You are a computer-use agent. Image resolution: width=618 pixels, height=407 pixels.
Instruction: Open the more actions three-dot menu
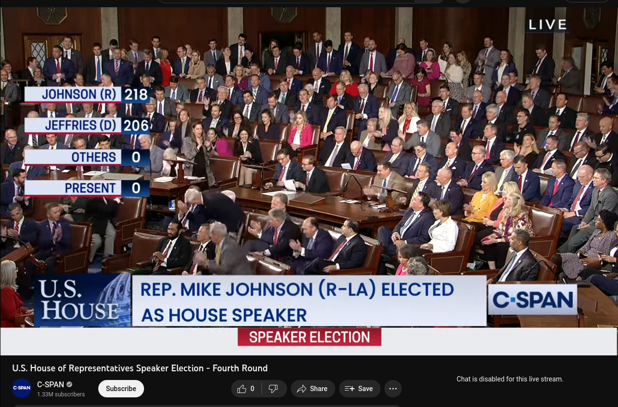pos(393,389)
